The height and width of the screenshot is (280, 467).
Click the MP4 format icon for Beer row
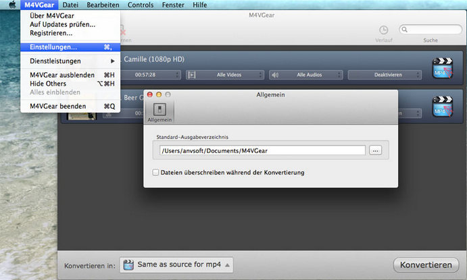443,107
